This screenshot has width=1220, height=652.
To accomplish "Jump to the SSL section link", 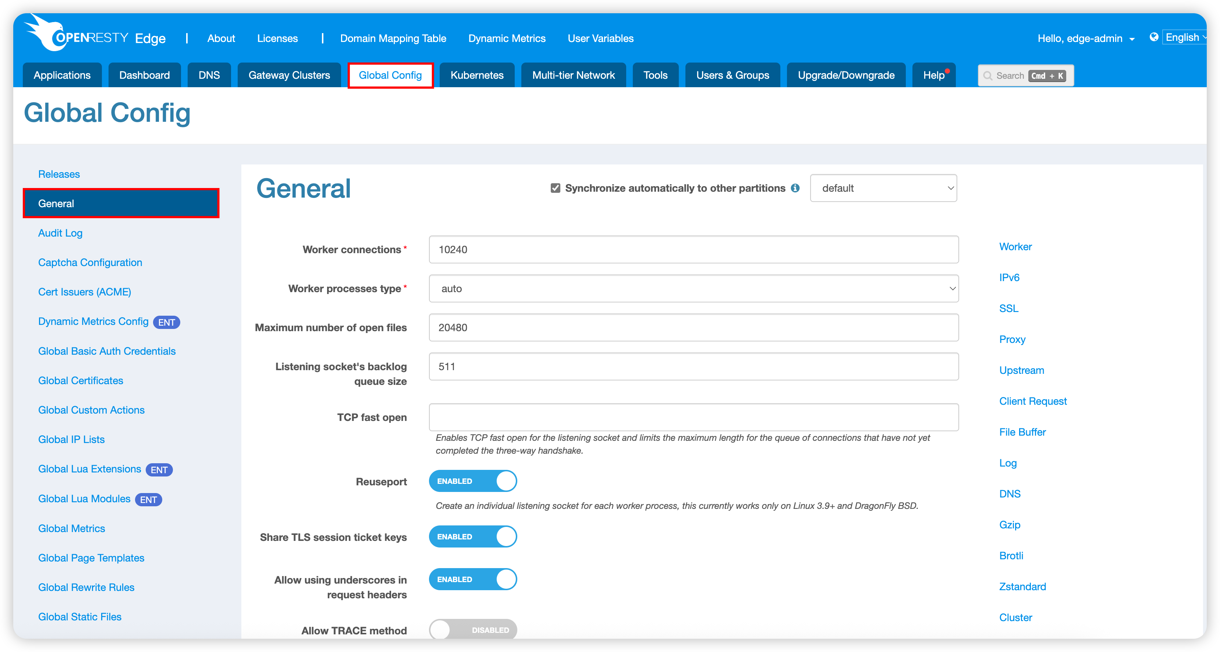I will (1008, 308).
